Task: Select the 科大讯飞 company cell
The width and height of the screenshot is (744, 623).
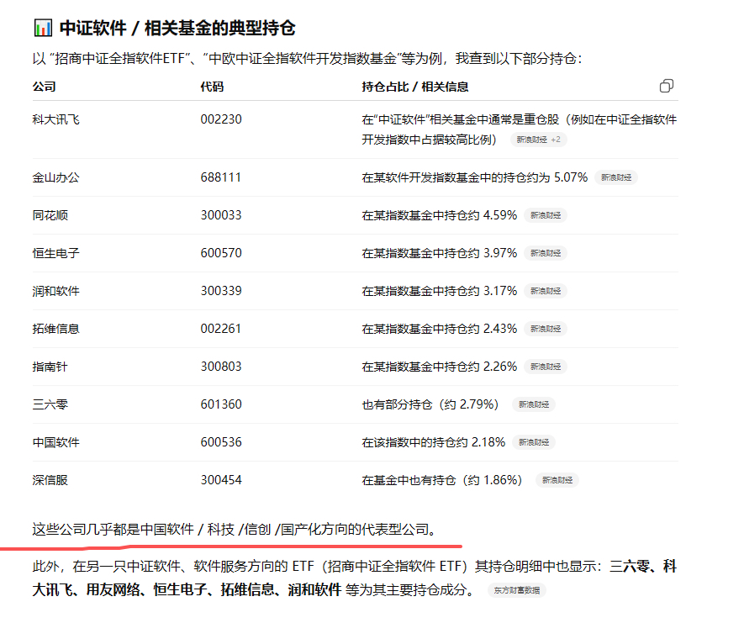Action: 55,119
